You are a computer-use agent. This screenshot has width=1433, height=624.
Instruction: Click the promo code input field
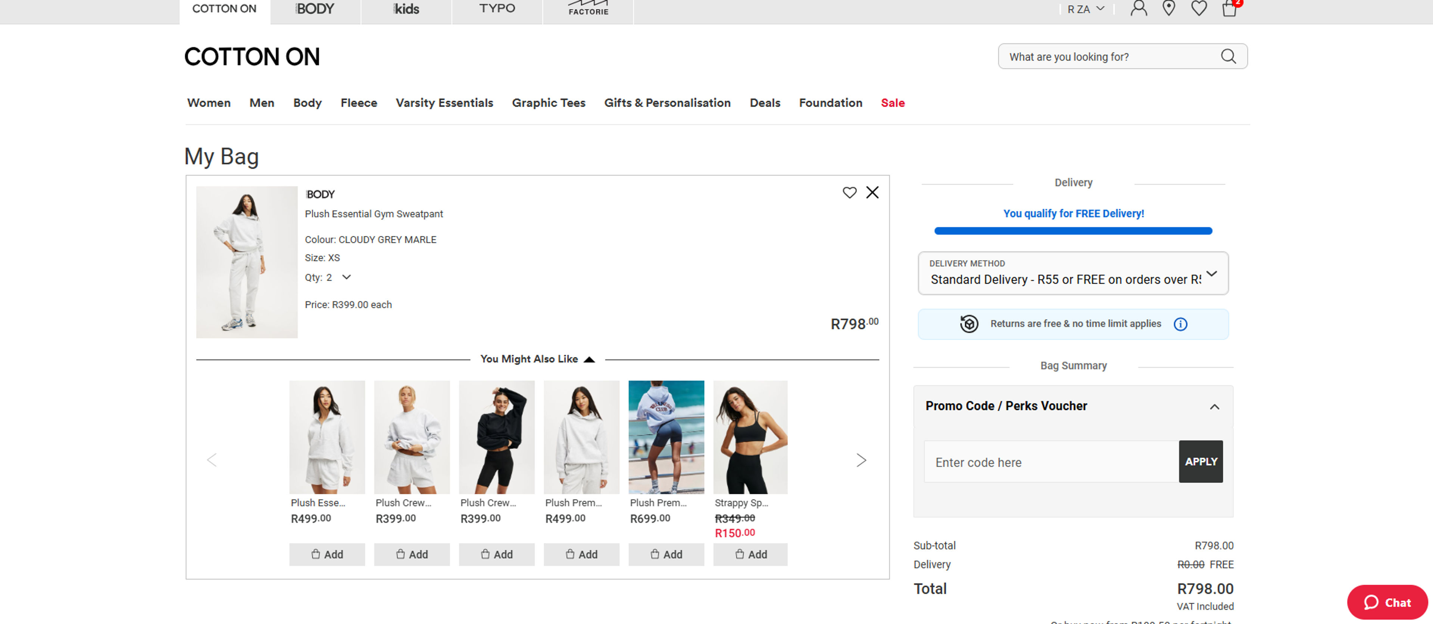point(1051,462)
